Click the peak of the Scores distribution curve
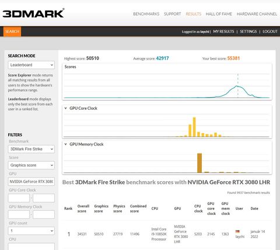This screenshot has width=280, height=250. [x=237, y=86]
